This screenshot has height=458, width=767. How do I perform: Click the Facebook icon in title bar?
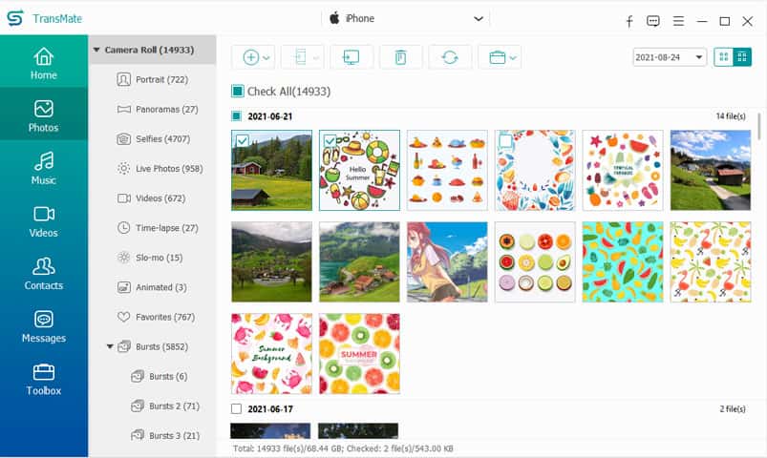(x=629, y=20)
